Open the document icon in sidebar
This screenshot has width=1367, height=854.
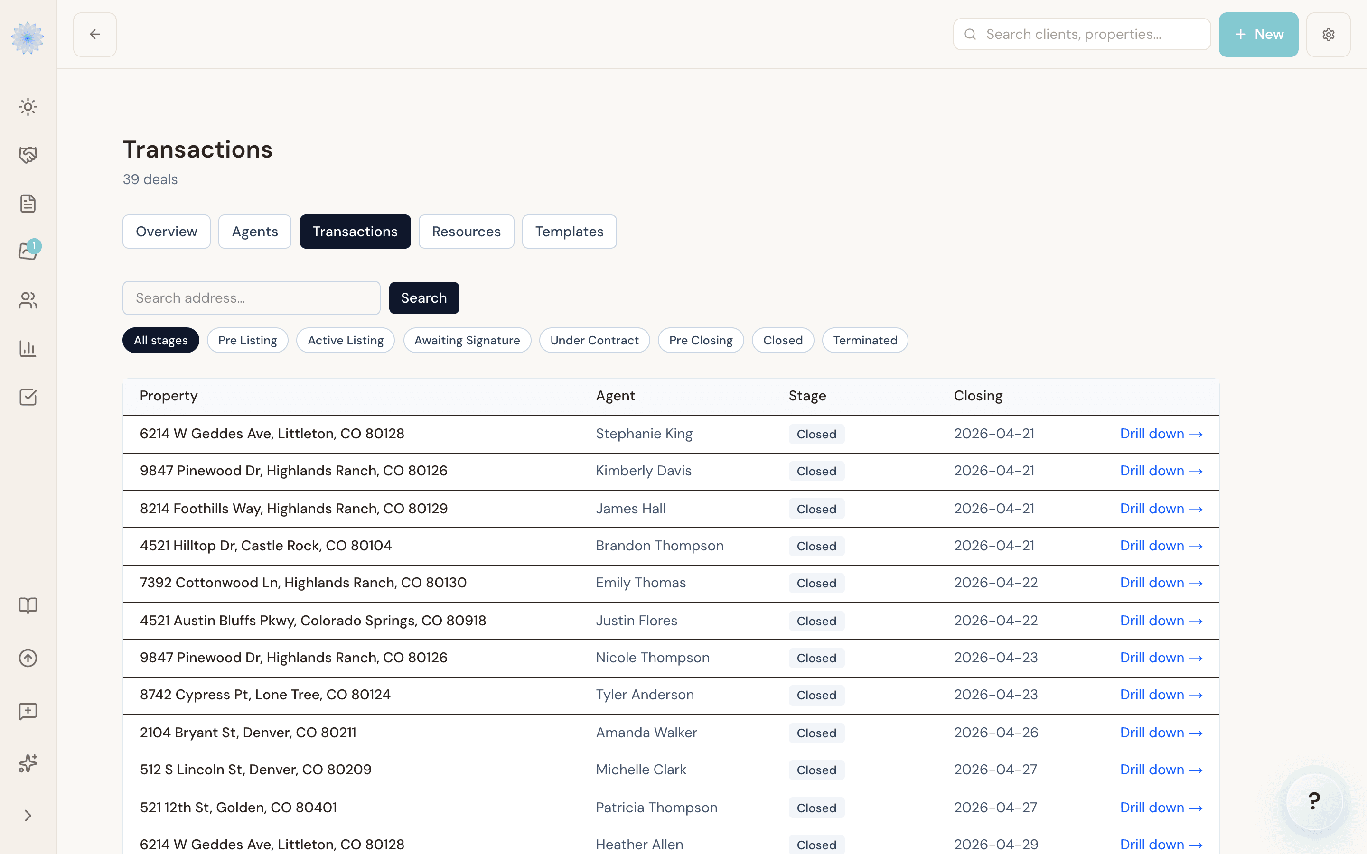[28, 204]
